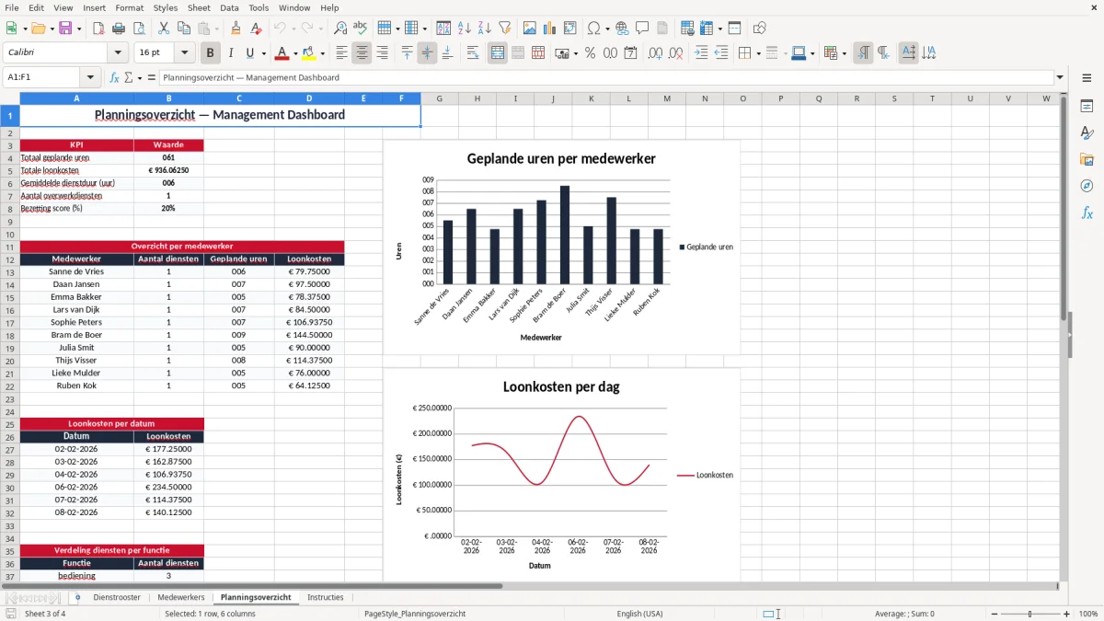This screenshot has width=1104, height=621.
Task: Toggle Bold formatting
Action: coord(211,53)
